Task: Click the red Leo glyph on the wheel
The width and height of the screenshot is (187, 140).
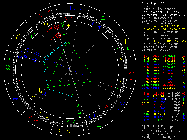Action: (x=132, y=71)
